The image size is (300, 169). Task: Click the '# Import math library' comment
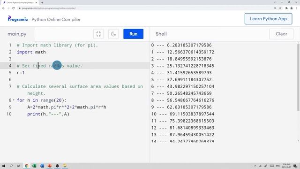coord(57,45)
